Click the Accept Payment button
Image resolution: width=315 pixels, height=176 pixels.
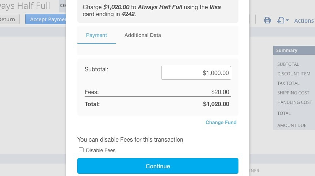46,19
